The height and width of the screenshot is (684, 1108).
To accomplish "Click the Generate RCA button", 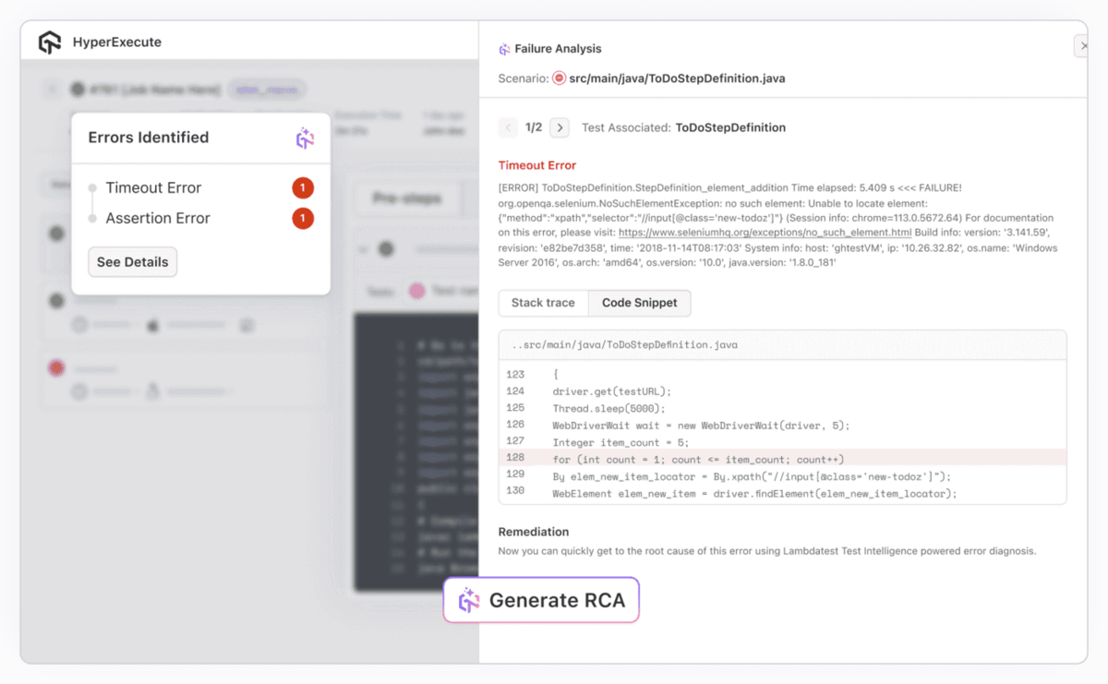I will (541, 600).
